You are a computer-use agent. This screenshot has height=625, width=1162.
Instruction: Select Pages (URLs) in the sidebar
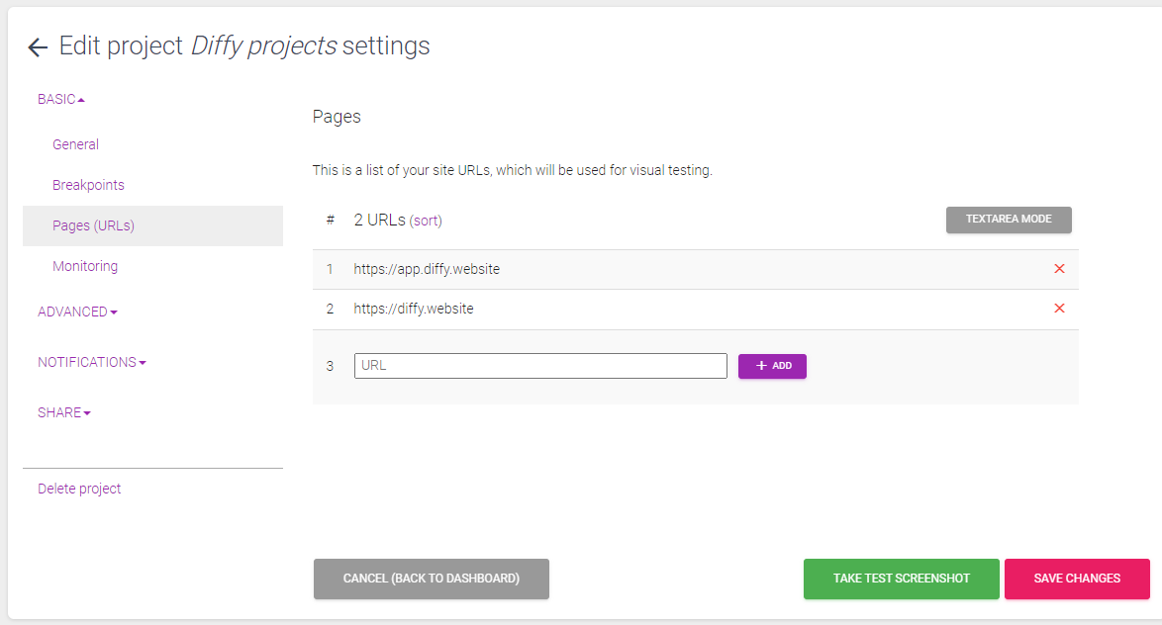[x=152, y=225]
